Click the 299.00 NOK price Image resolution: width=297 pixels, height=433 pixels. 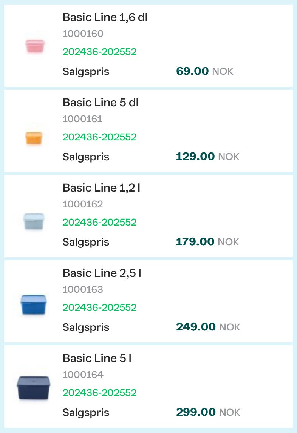point(208,412)
